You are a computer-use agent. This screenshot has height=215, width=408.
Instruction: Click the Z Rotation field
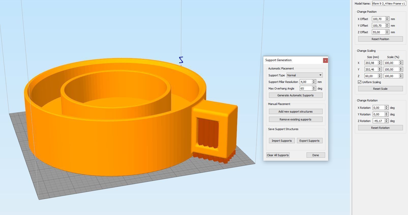379,121
